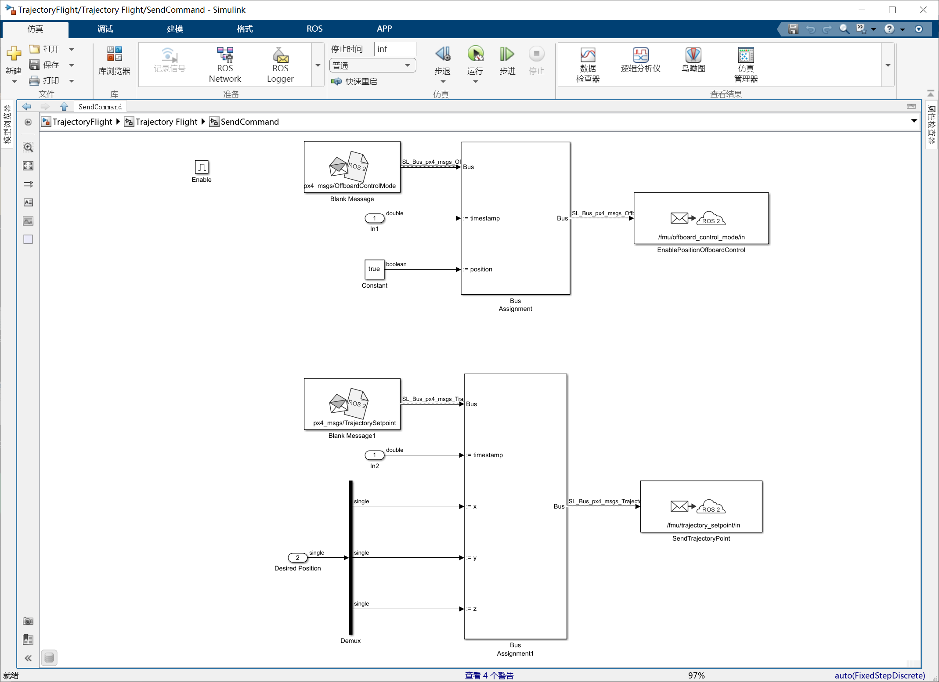
Task: Click the quick-access search magnifier
Action: (x=844, y=29)
